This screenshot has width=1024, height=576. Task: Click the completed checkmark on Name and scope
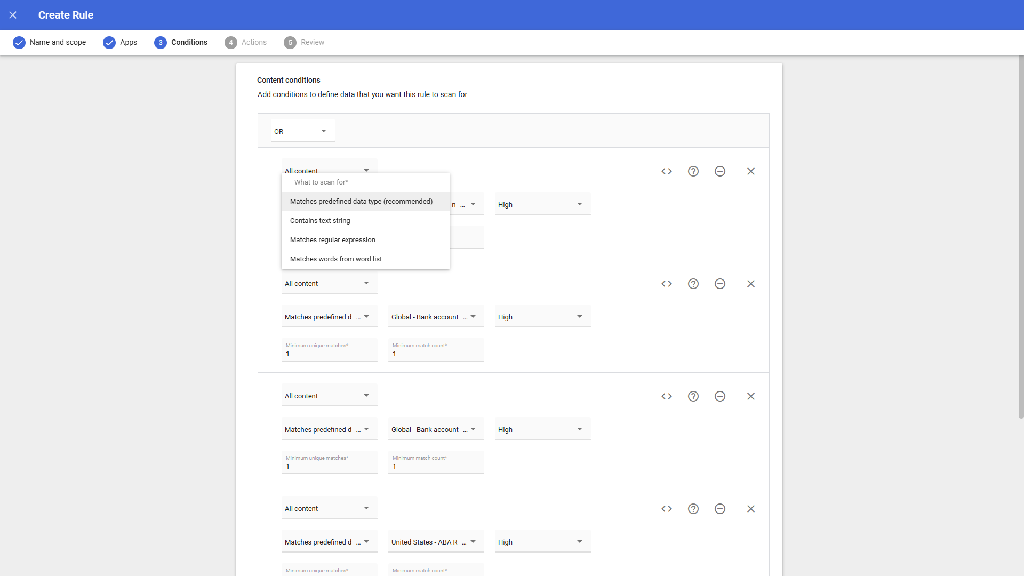19,42
